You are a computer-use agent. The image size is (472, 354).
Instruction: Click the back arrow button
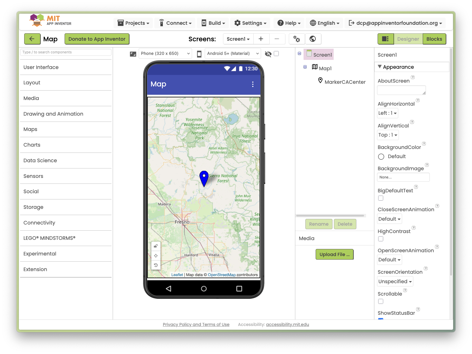pyautogui.click(x=32, y=39)
